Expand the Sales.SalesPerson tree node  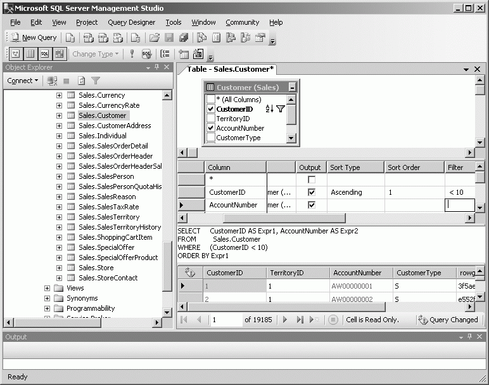tap(59, 176)
